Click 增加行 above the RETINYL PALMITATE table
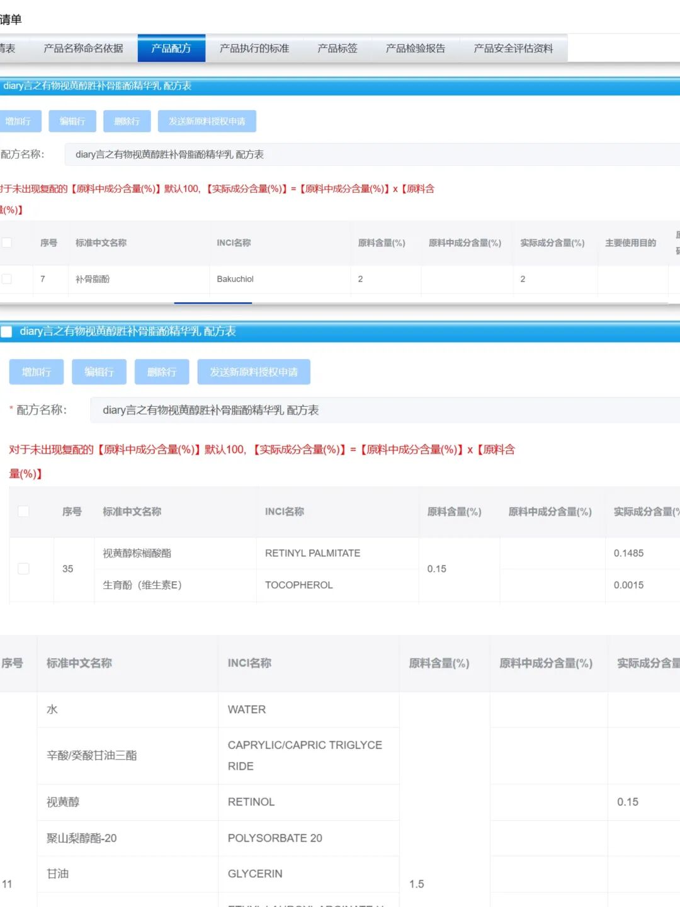 pos(37,372)
